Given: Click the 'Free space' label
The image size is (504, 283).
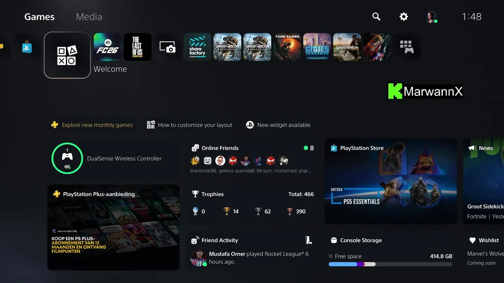Looking at the screenshot, I should [348, 256].
